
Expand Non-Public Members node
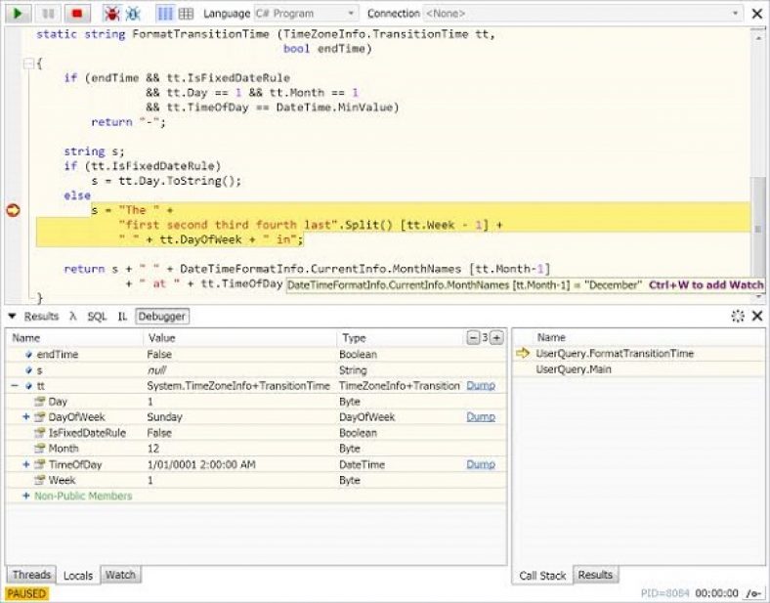pyautogui.click(x=26, y=496)
